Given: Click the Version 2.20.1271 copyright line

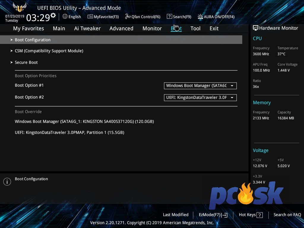Looking at the screenshot, I should 152,223.
